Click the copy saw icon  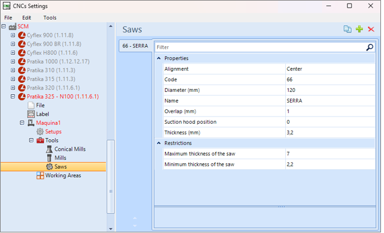point(347,29)
